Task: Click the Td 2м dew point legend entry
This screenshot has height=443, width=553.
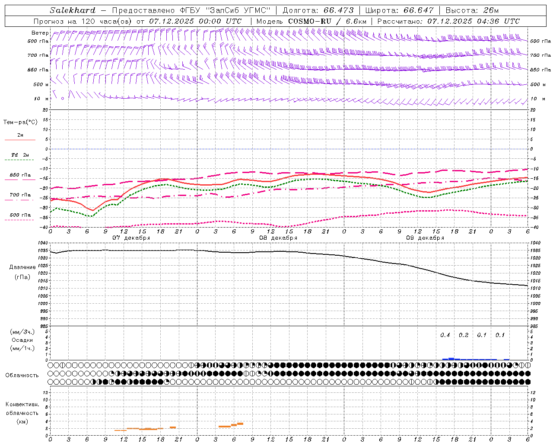Action: (x=20, y=155)
